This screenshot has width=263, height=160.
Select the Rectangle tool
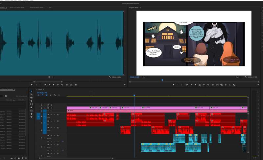click(x=31, y=111)
